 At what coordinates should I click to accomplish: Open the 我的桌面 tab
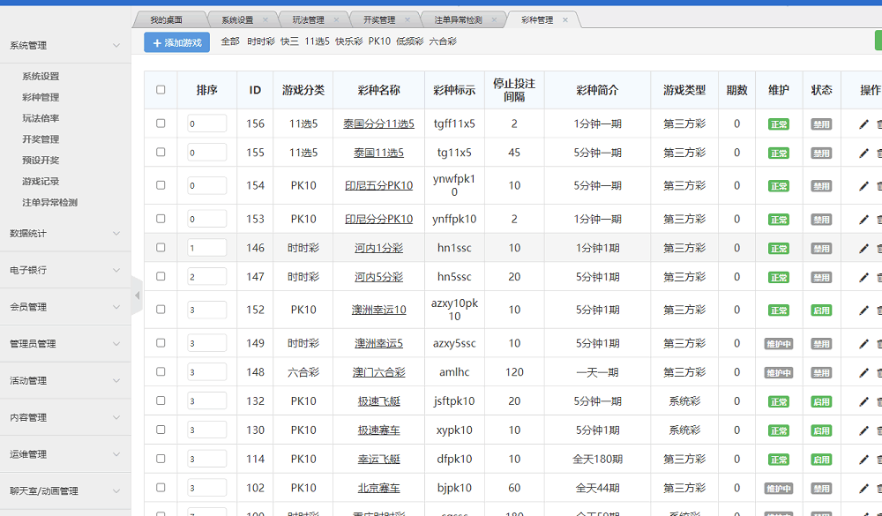pos(166,19)
